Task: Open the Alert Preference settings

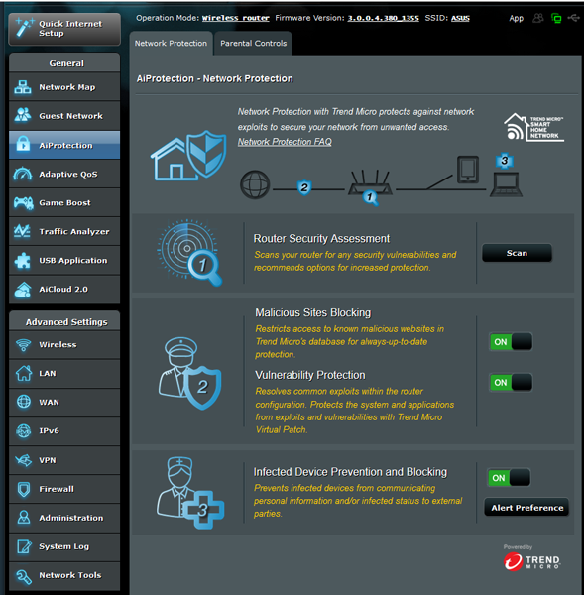Action: pyautogui.click(x=526, y=508)
